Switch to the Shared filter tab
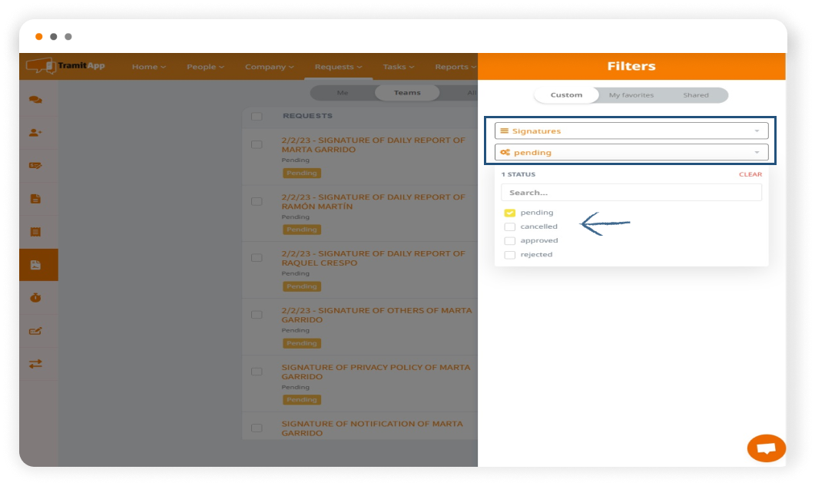The height and width of the screenshot is (486, 815). point(695,95)
